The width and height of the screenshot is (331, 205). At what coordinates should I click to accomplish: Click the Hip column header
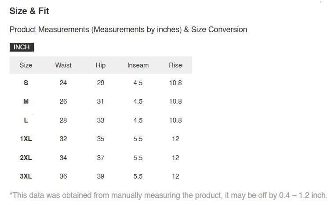coord(101,65)
